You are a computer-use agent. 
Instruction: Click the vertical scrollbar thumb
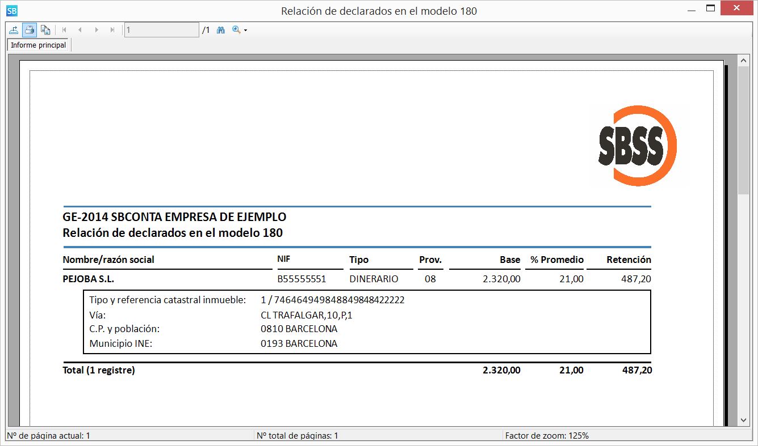[x=744, y=130]
